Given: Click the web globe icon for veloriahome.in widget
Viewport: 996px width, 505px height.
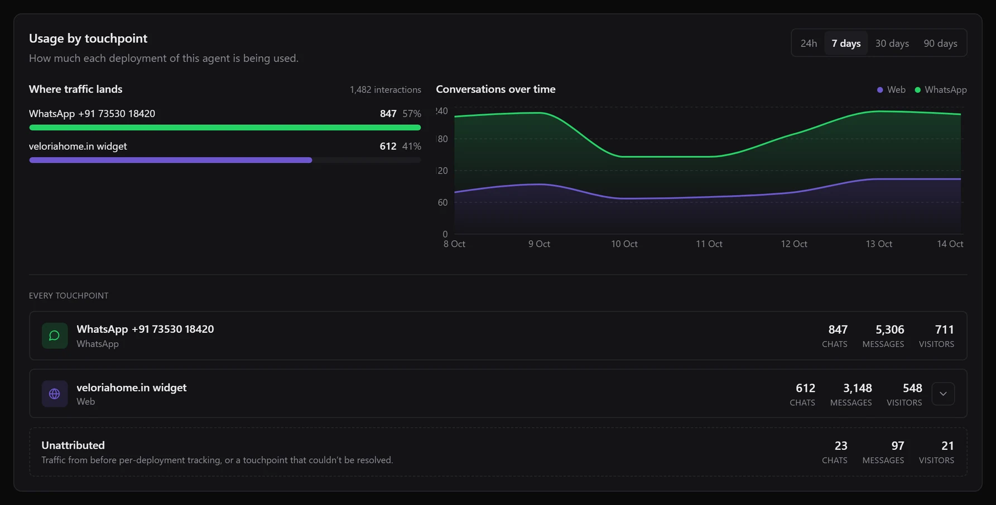Looking at the screenshot, I should pos(54,394).
